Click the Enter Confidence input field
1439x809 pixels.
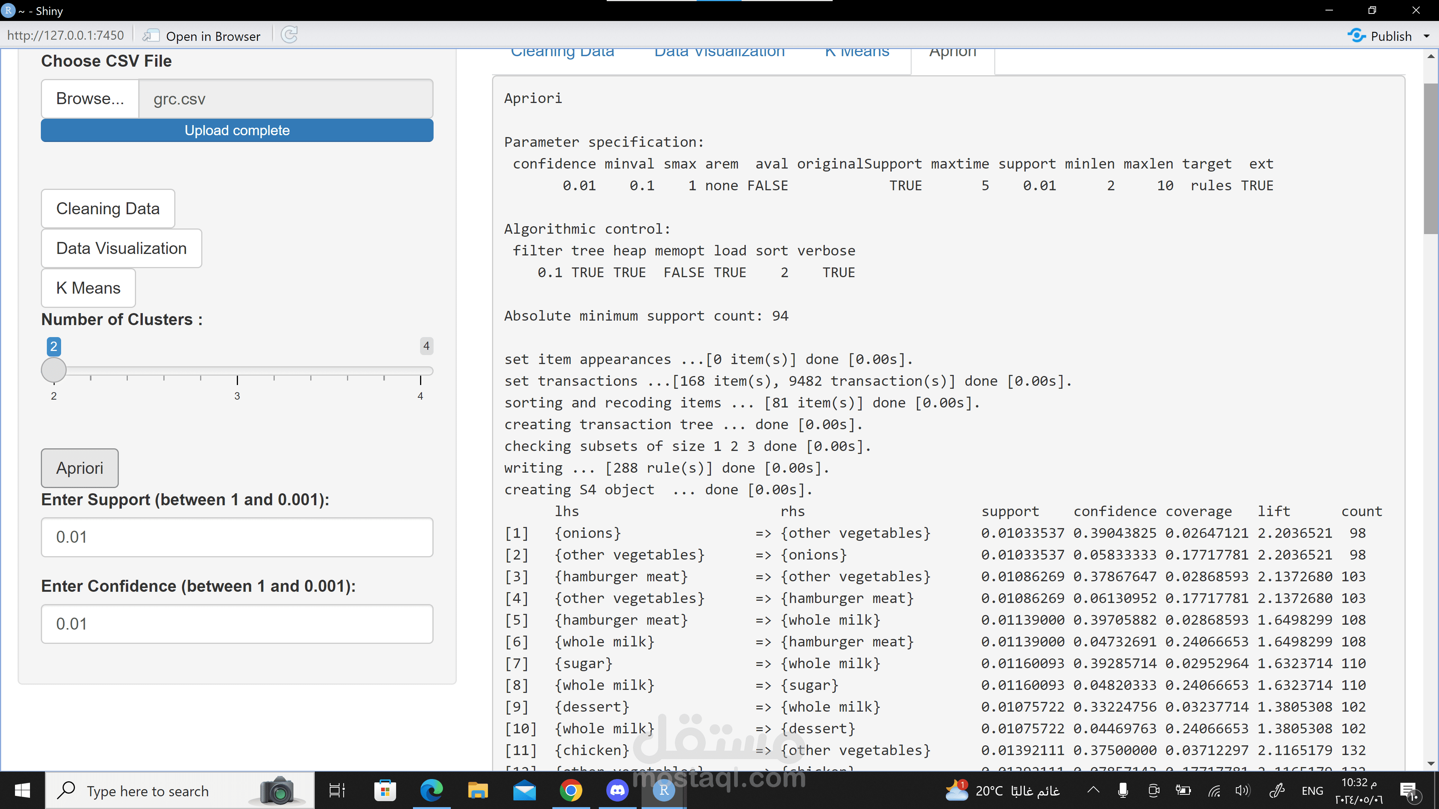pyautogui.click(x=237, y=623)
